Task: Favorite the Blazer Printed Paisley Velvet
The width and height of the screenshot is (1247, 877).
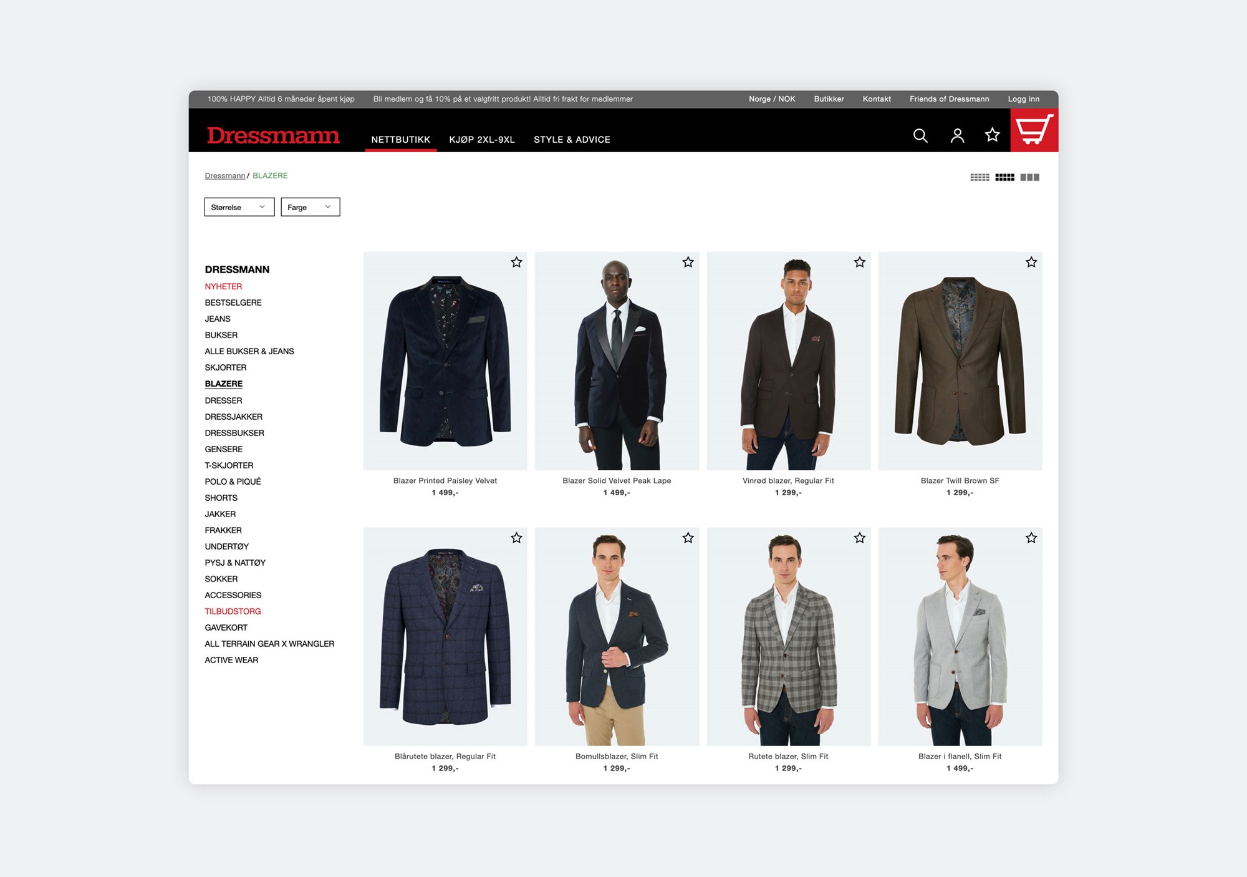Action: coord(516,263)
